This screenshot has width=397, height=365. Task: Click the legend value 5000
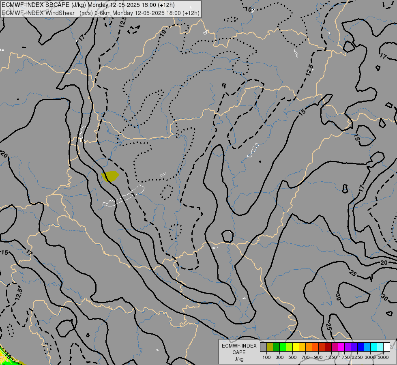[383, 357]
